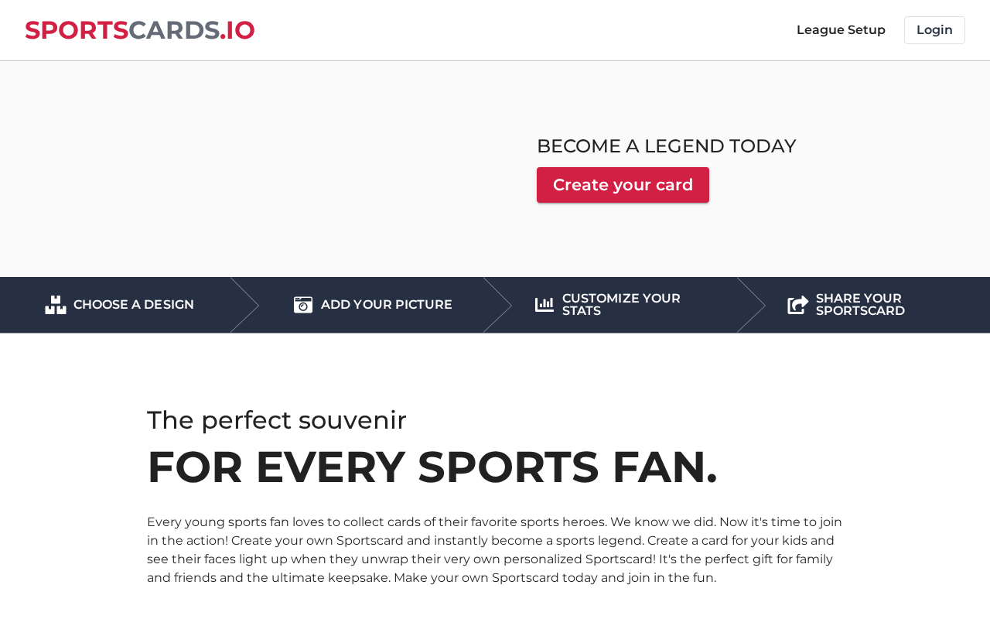Image resolution: width=990 pixels, height=619 pixels.
Task: Click the red SPORTS part of the logo
Action: (77, 30)
